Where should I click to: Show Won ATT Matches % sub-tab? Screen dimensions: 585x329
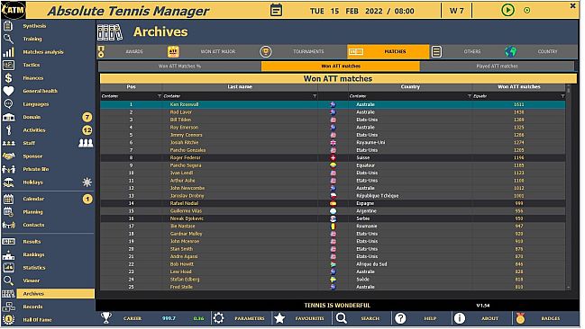click(180, 66)
